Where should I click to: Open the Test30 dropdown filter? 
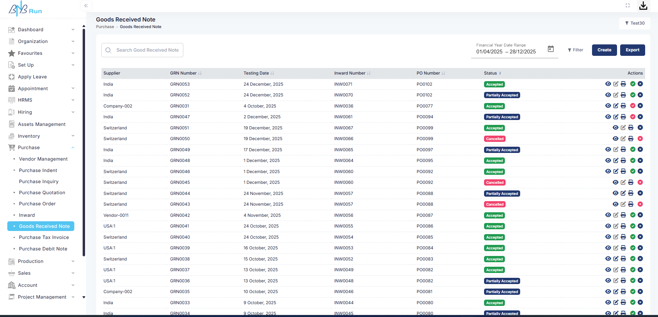pyautogui.click(x=634, y=23)
